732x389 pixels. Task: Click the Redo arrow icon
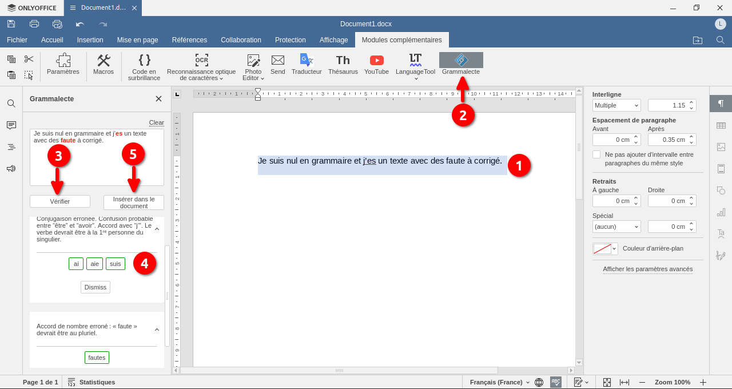(x=103, y=24)
